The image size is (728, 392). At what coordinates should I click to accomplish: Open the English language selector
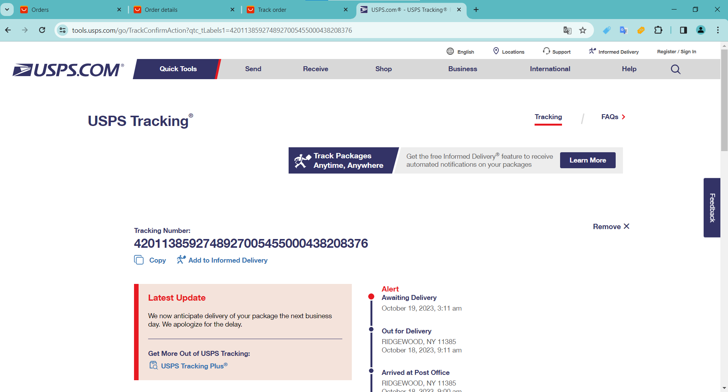point(460,51)
